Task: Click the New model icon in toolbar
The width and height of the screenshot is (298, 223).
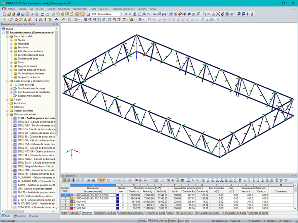Action: tap(5, 14)
